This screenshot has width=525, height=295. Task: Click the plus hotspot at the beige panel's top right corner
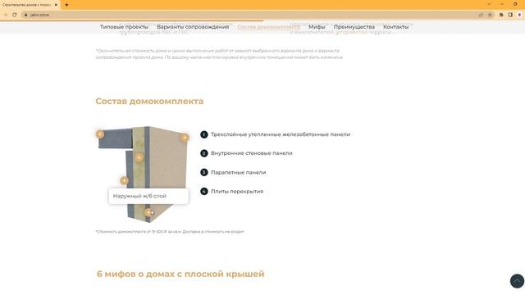[185, 138]
